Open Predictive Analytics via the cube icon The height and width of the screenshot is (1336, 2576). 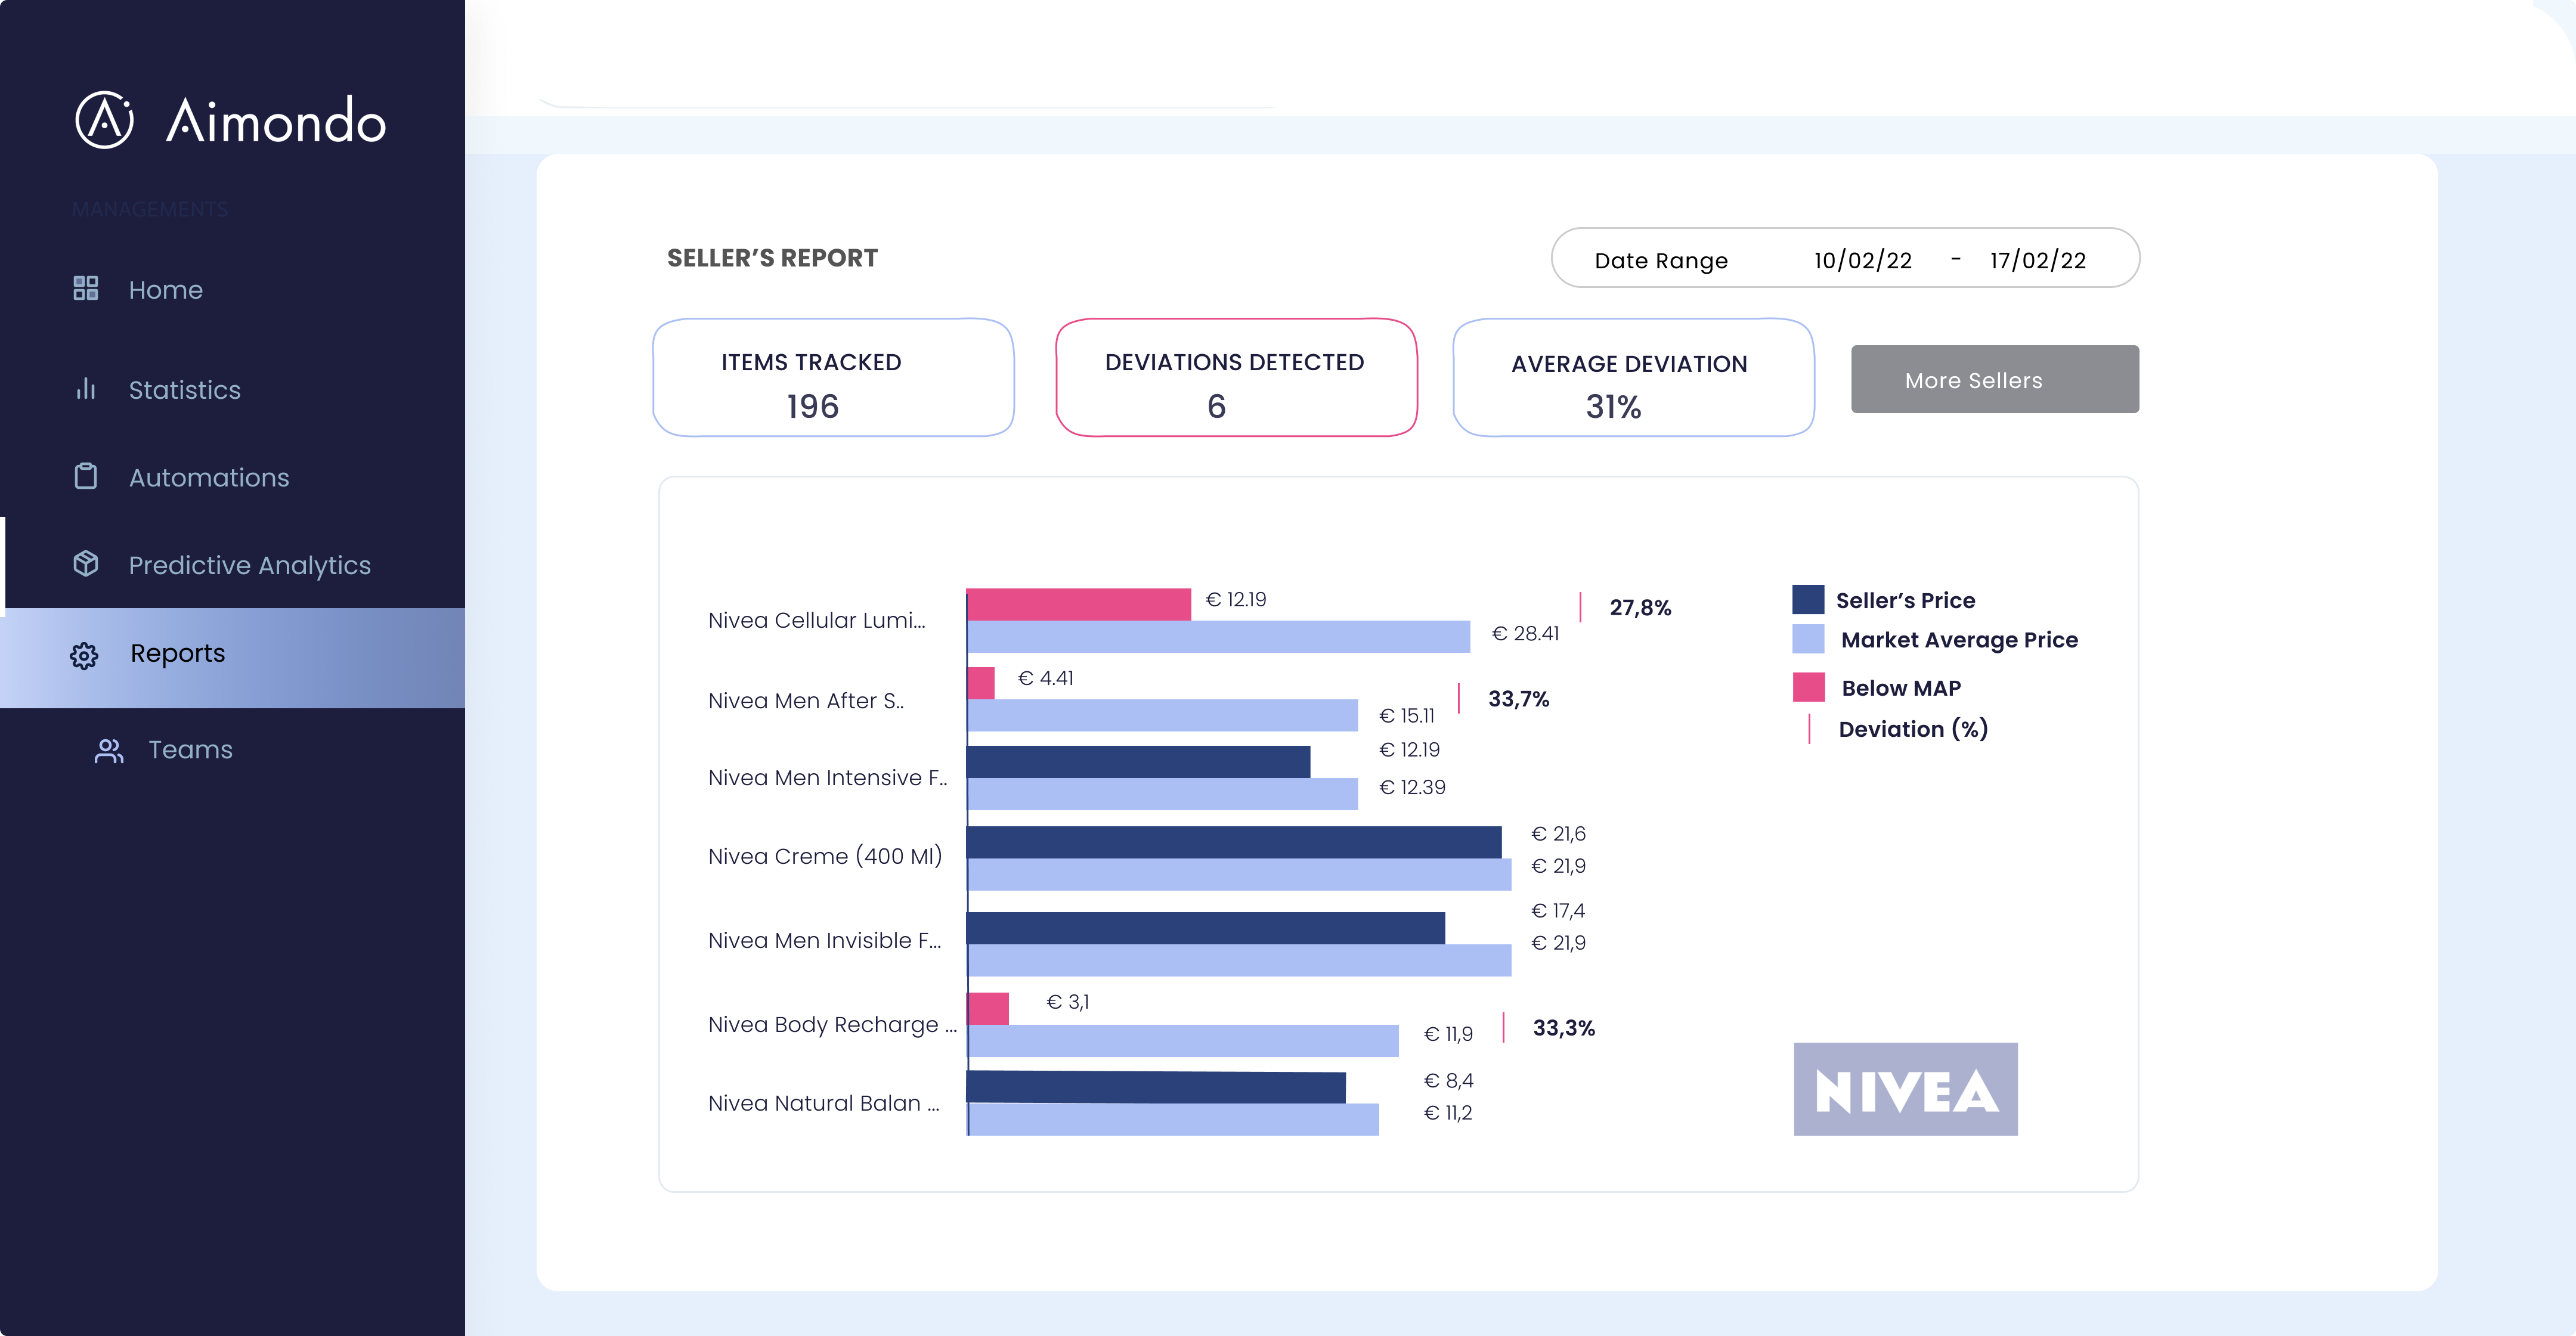[x=85, y=564]
